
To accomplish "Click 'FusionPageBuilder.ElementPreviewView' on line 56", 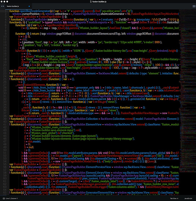I will (x=87, y=167).
